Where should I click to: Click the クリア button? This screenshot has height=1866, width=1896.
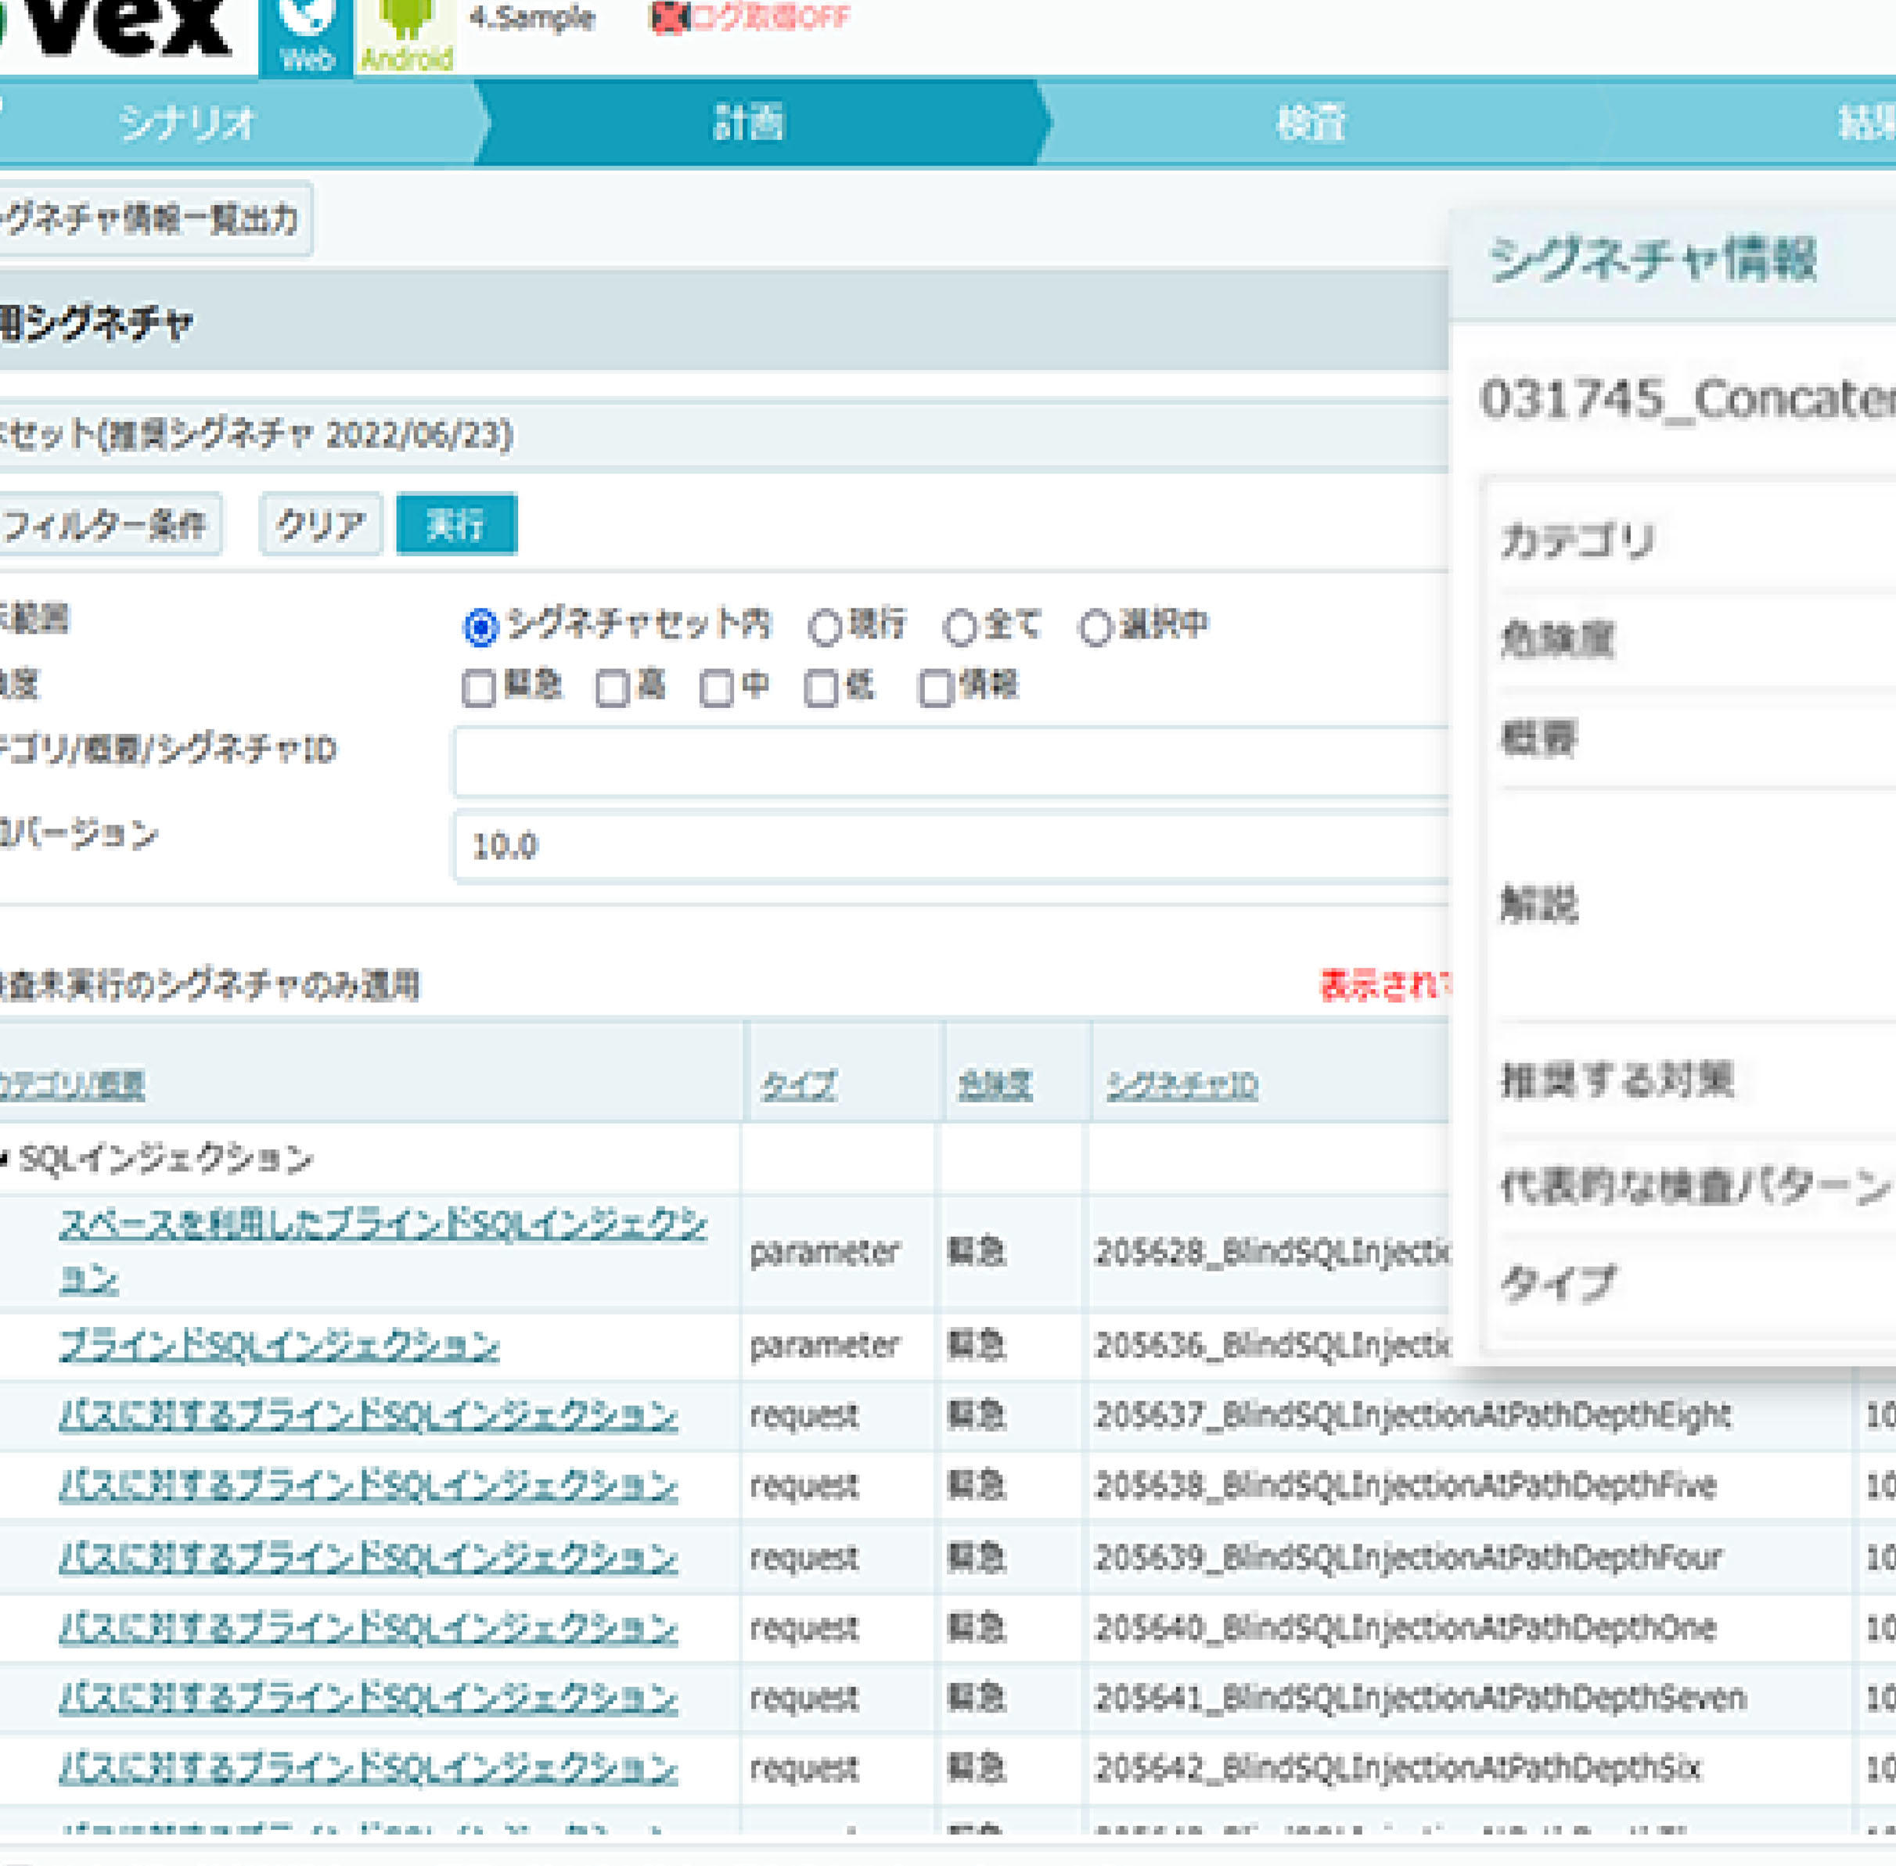(x=321, y=524)
